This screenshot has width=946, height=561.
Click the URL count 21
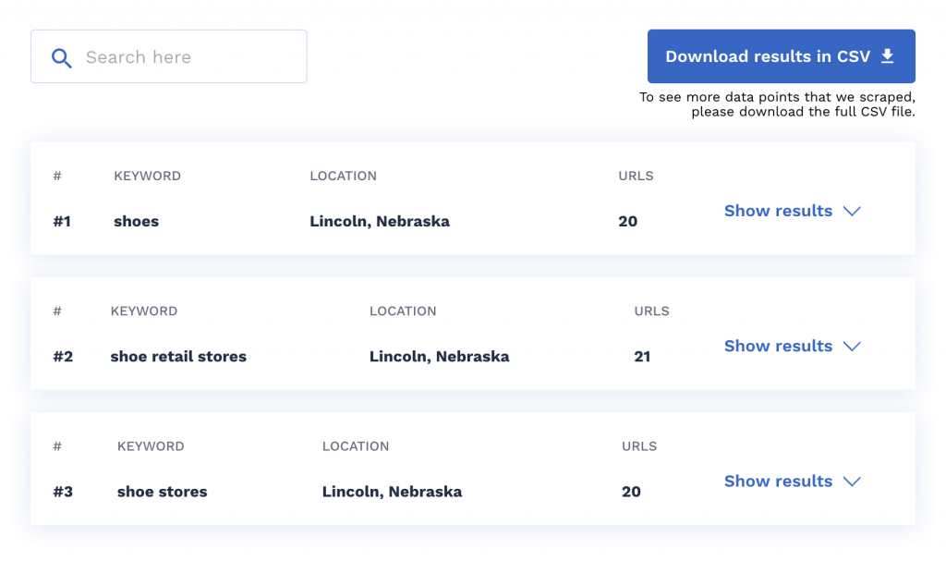(x=642, y=357)
